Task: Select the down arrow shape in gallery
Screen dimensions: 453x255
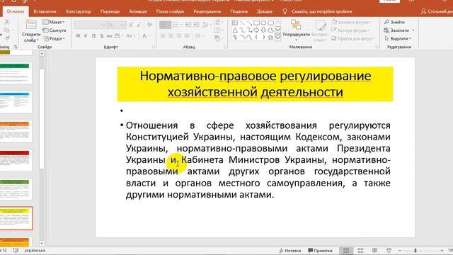Action: 263,30
